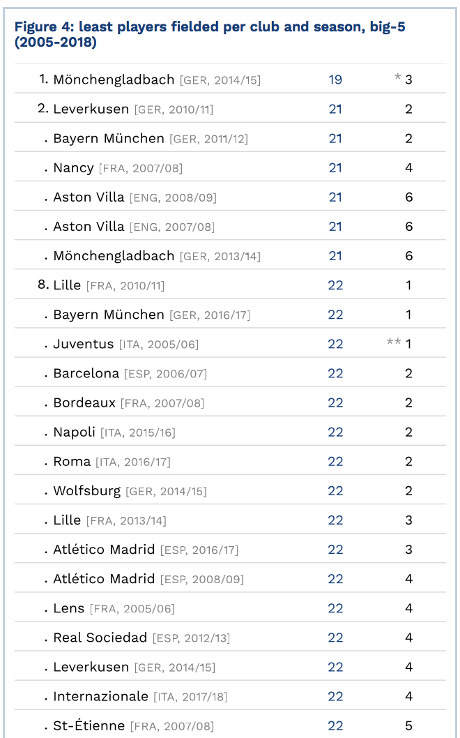Click Roma 2016/17 entry
460x738 pixels.
(x=230, y=461)
